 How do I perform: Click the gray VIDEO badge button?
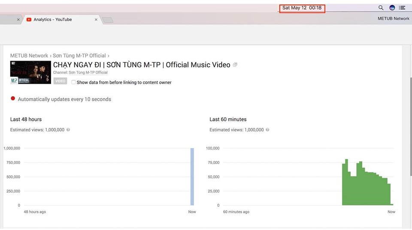click(61, 81)
